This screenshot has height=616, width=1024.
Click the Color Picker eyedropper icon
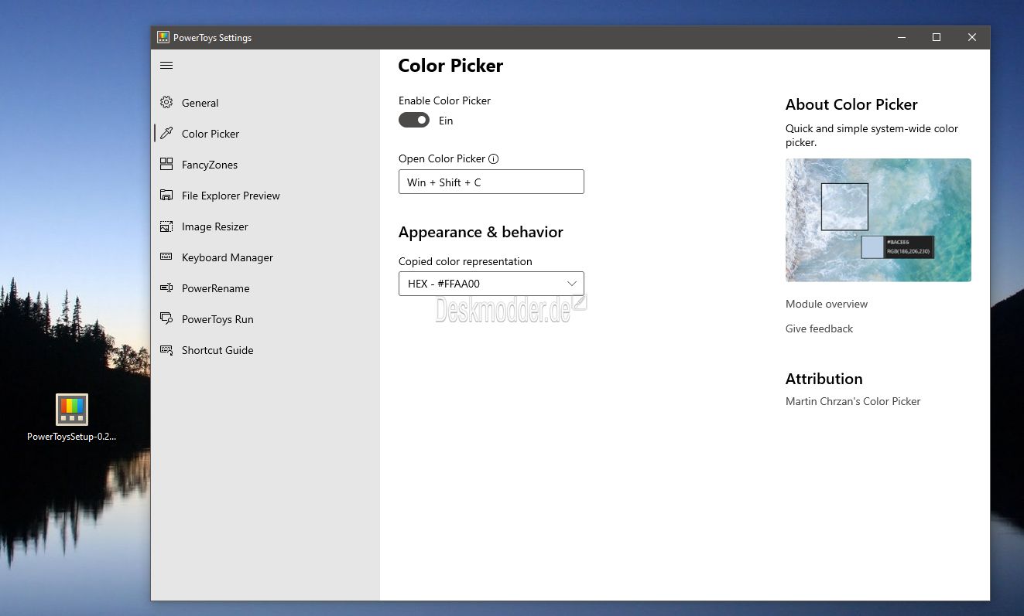pyautogui.click(x=166, y=134)
